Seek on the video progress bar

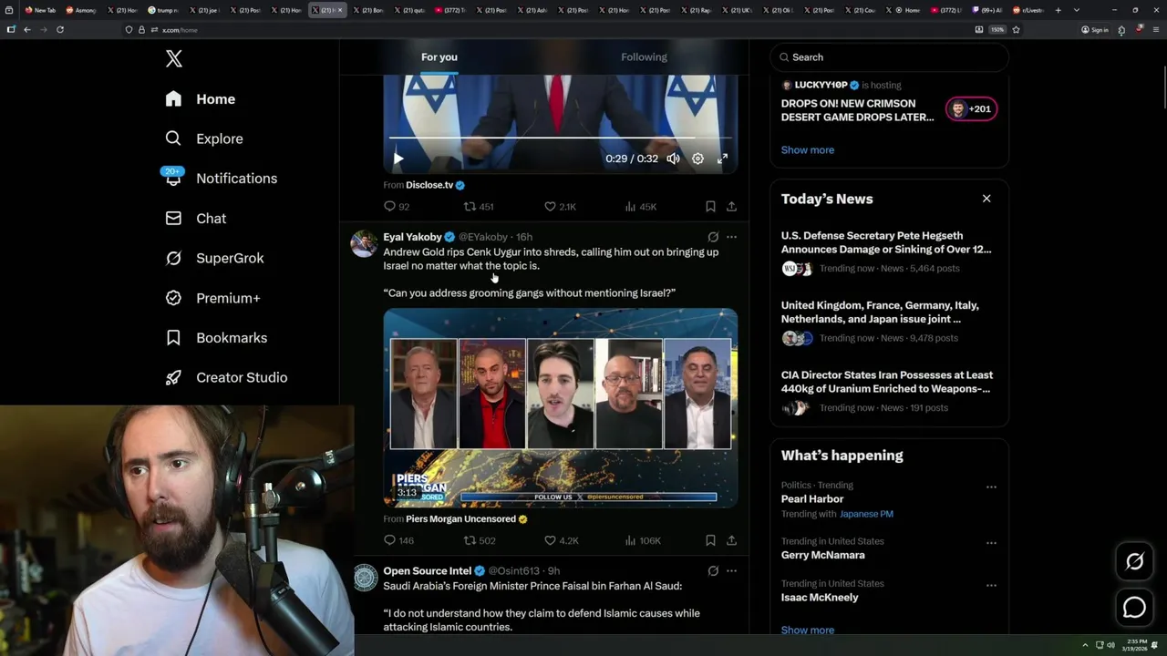point(561,138)
